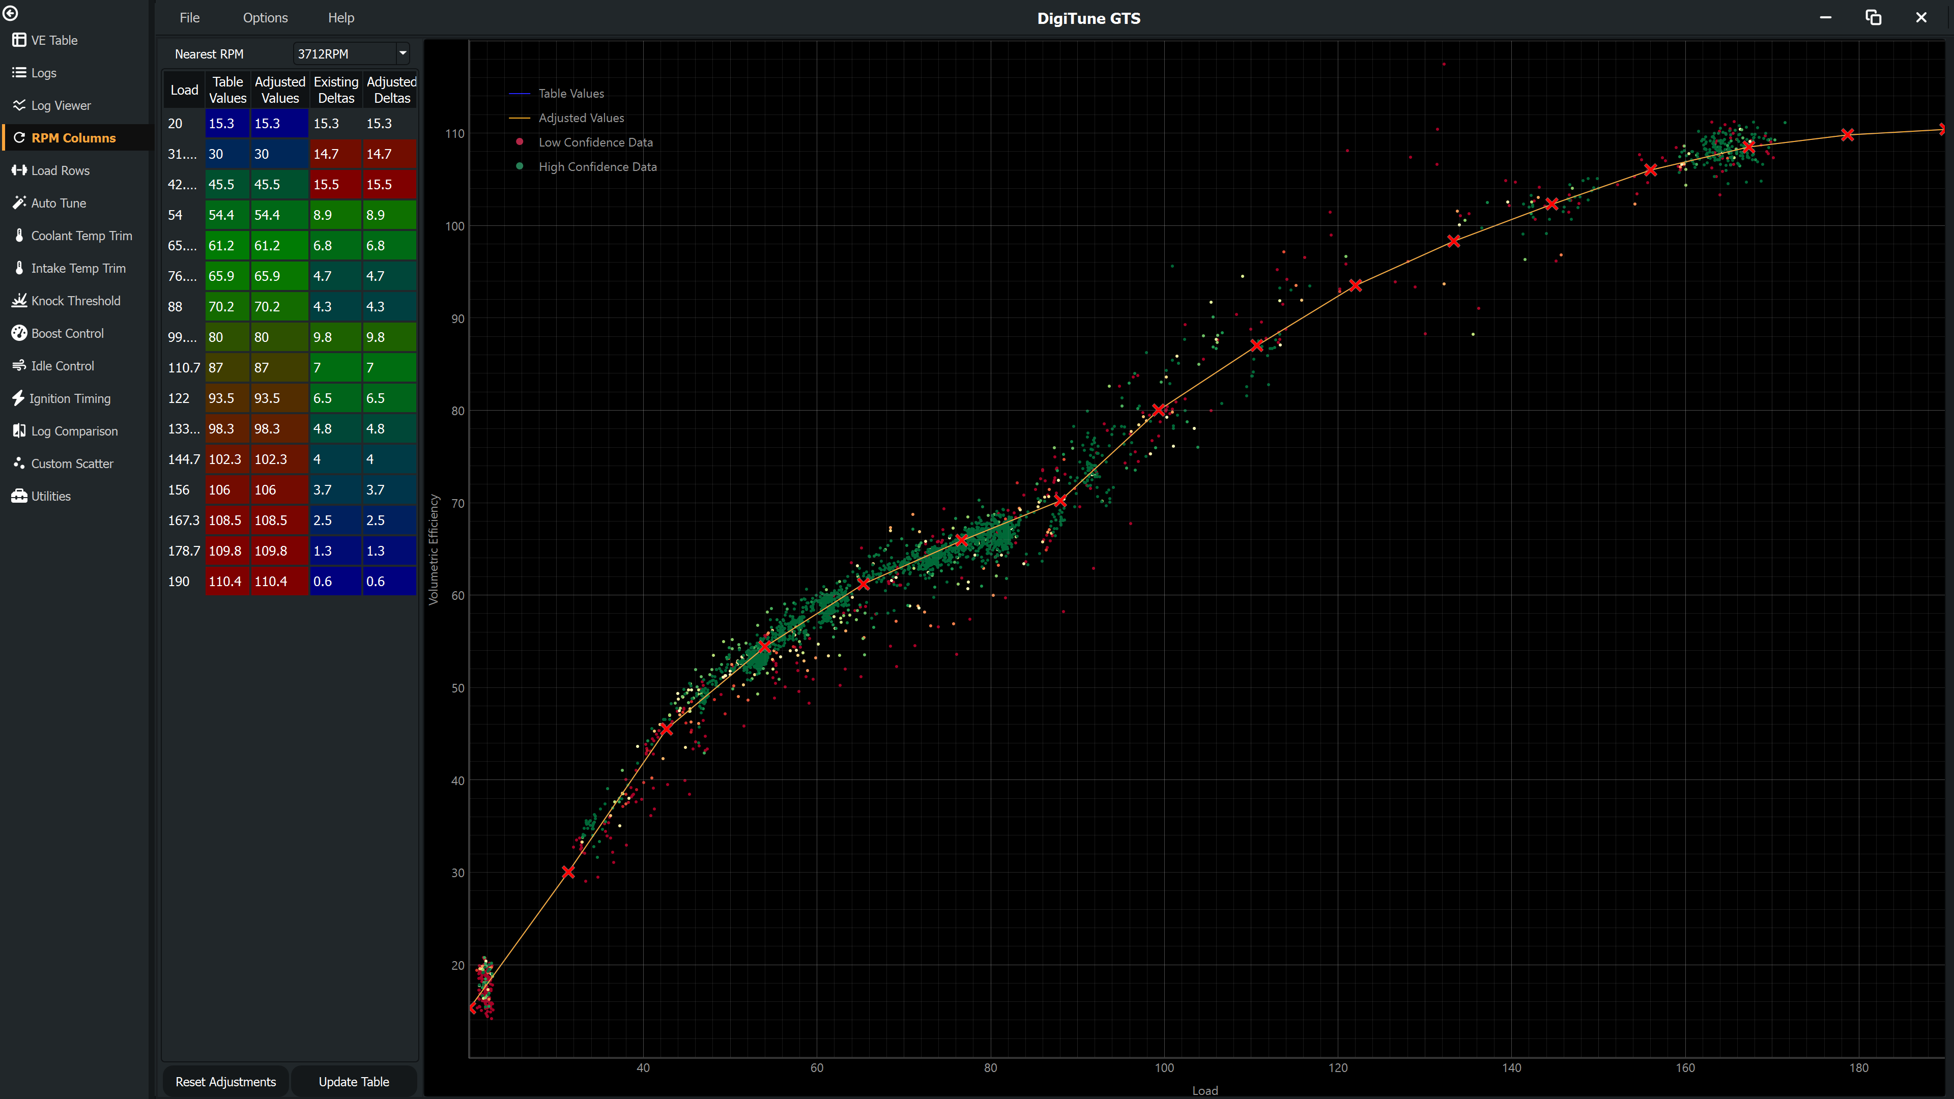The image size is (1954, 1099).
Task: Toggle Adjusted Values series in chart legend
Action: (x=566, y=118)
